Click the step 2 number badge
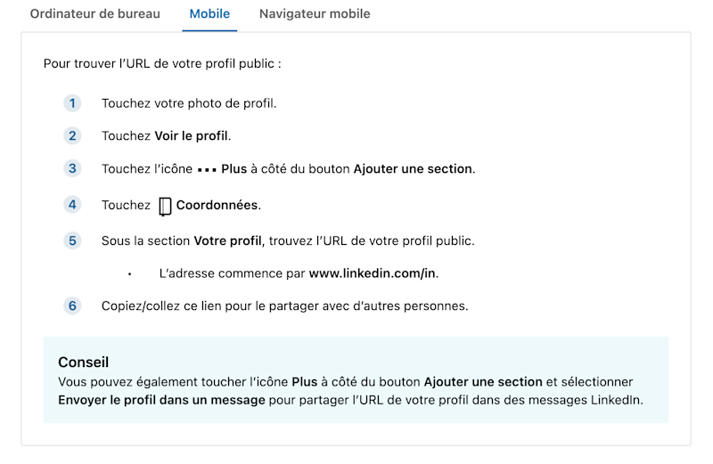This screenshot has height=464, width=713. click(72, 136)
